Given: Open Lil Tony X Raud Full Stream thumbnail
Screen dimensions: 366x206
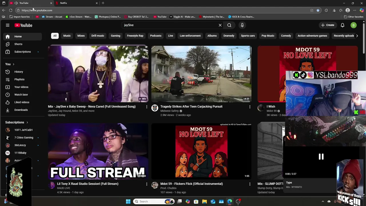Looking at the screenshot, I should (98, 151).
